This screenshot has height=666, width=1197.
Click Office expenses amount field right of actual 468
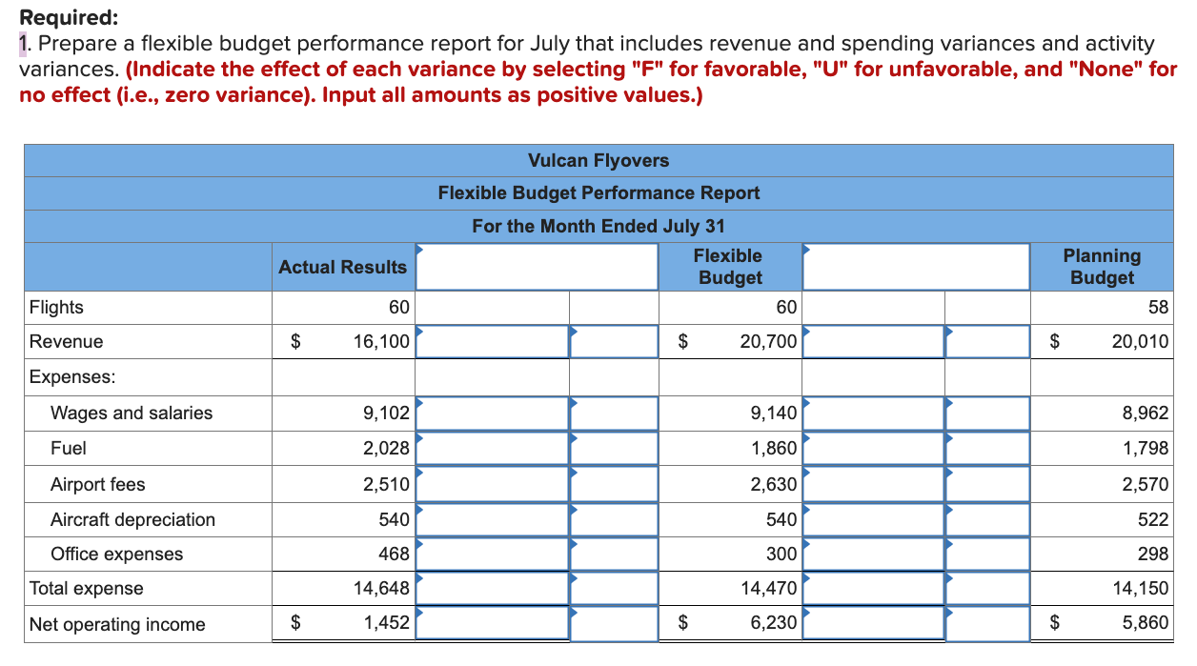tap(492, 554)
